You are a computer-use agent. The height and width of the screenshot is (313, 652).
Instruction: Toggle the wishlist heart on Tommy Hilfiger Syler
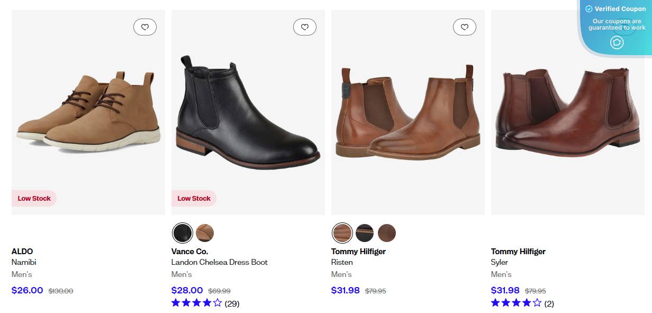(624, 27)
